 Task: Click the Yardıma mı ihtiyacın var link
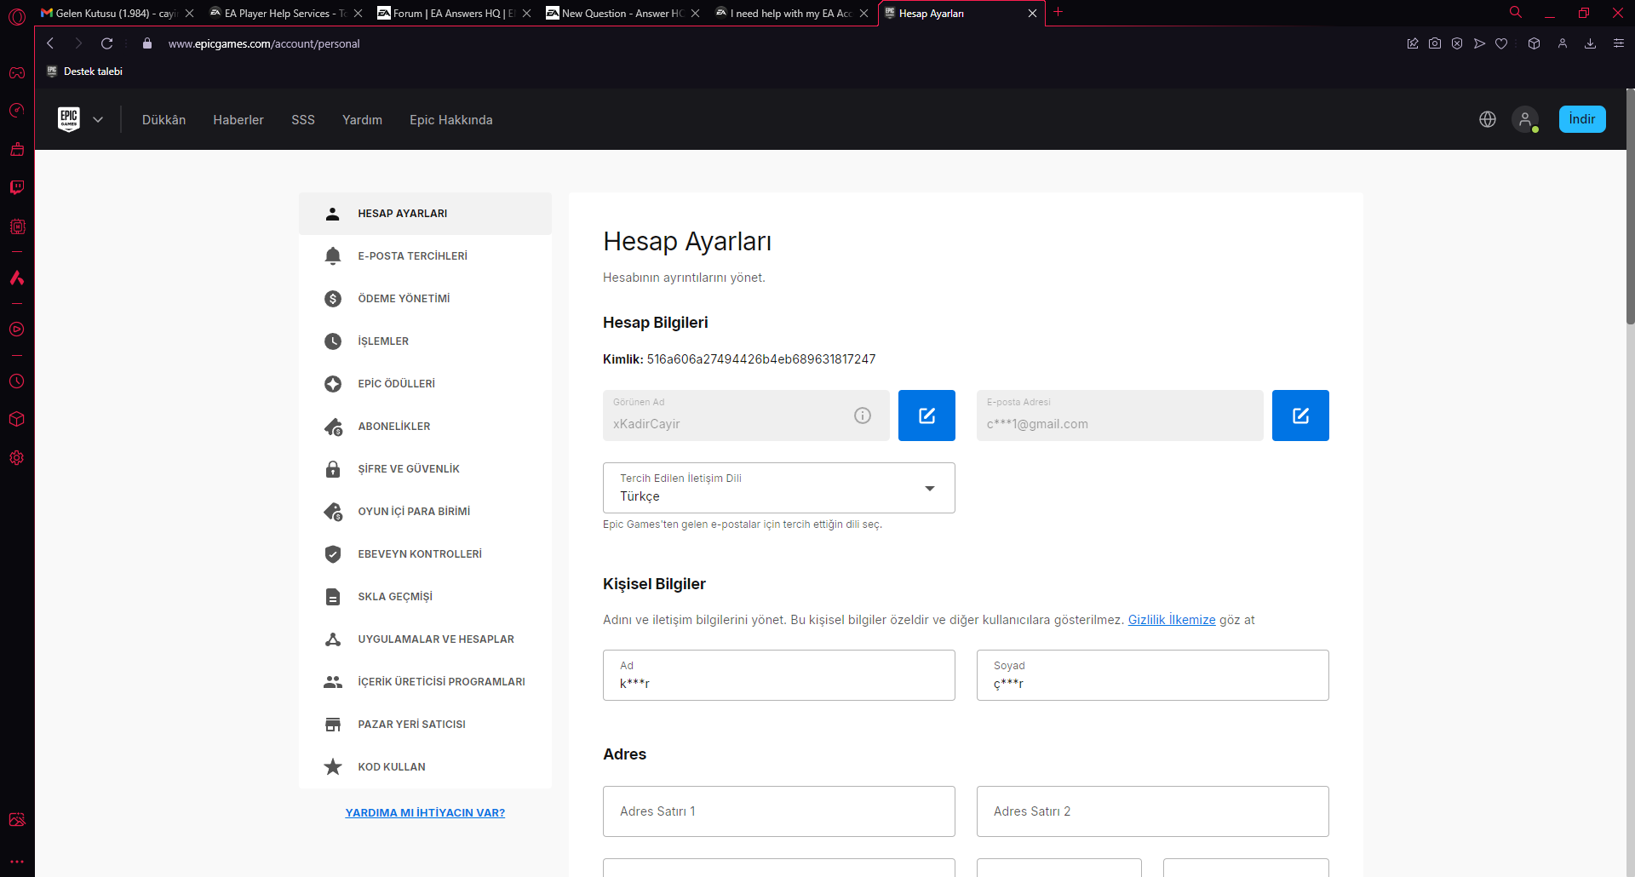coord(425,813)
